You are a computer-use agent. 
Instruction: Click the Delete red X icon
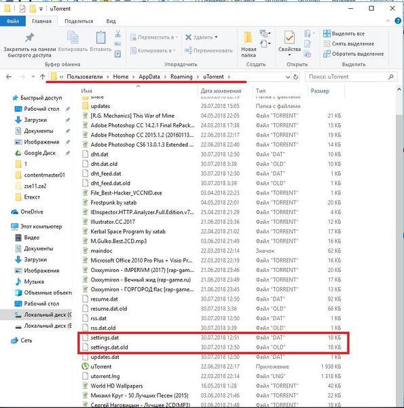(188, 37)
